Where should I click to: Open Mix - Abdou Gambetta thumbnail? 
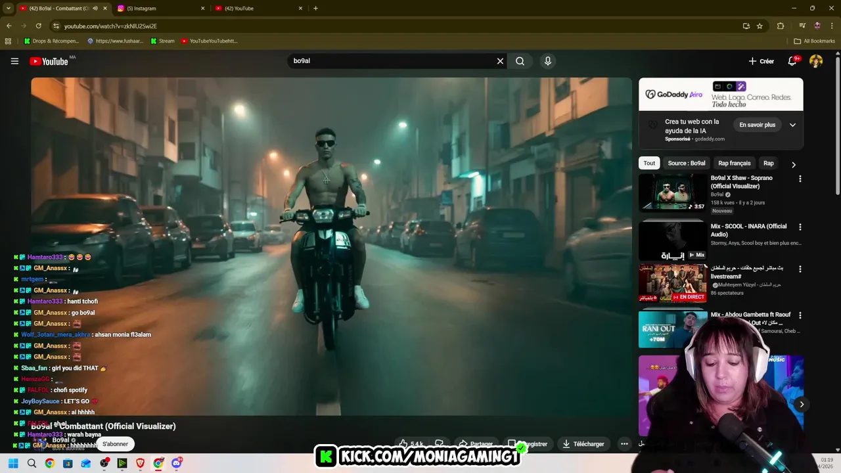(673, 329)
